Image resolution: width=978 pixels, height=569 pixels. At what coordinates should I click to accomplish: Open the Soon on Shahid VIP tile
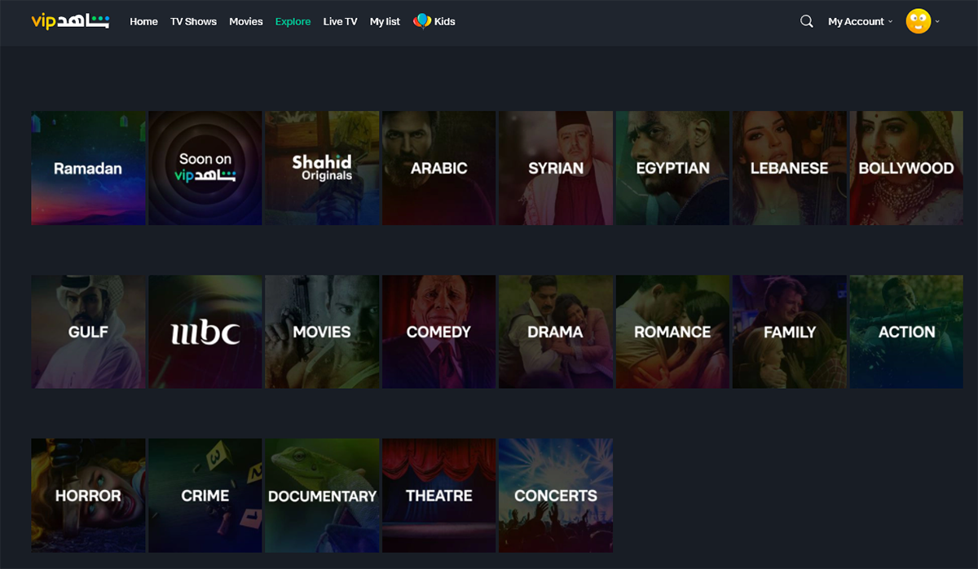coord(205,168)
